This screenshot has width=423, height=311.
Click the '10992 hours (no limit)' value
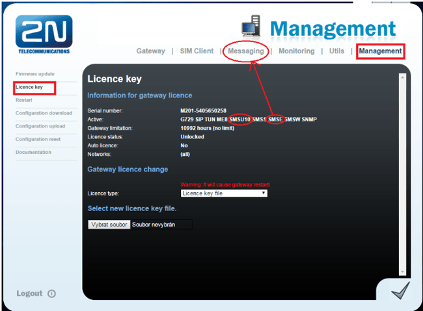click(x=207, y=128)
